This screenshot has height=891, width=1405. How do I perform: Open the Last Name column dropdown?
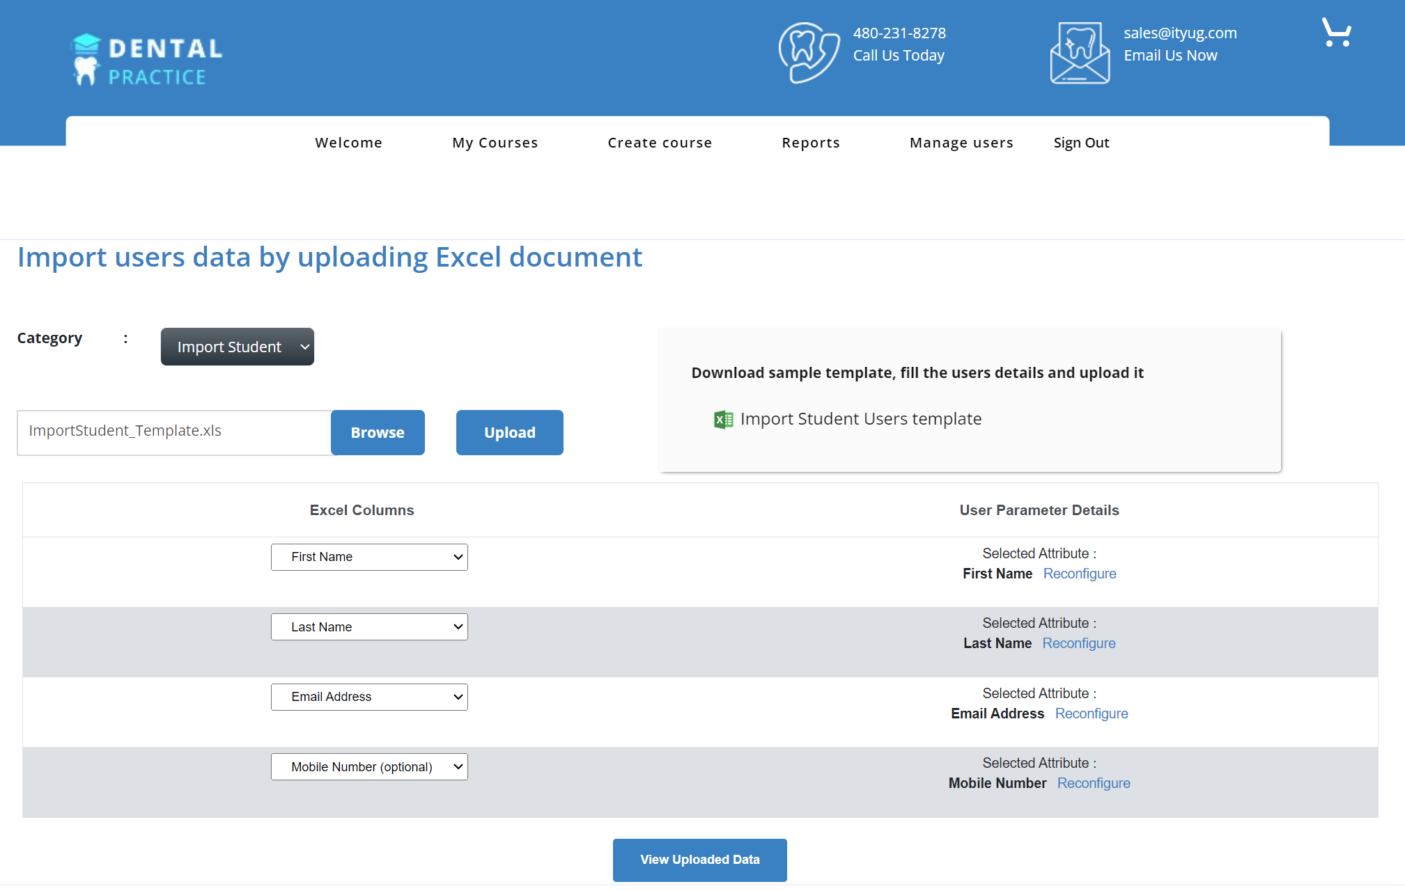tap(369, 627)
